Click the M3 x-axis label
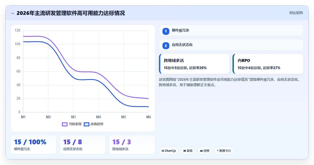 click(73, 117)
